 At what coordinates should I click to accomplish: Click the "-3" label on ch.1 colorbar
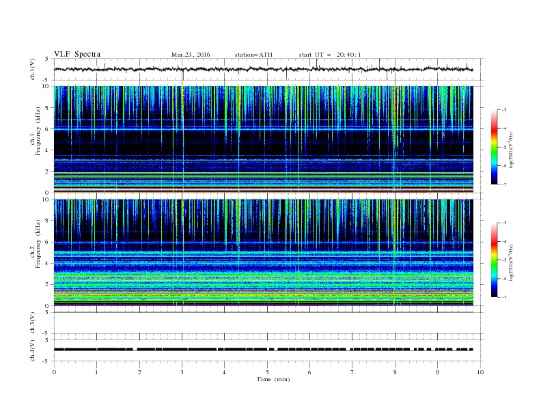[x=503, y=110]
